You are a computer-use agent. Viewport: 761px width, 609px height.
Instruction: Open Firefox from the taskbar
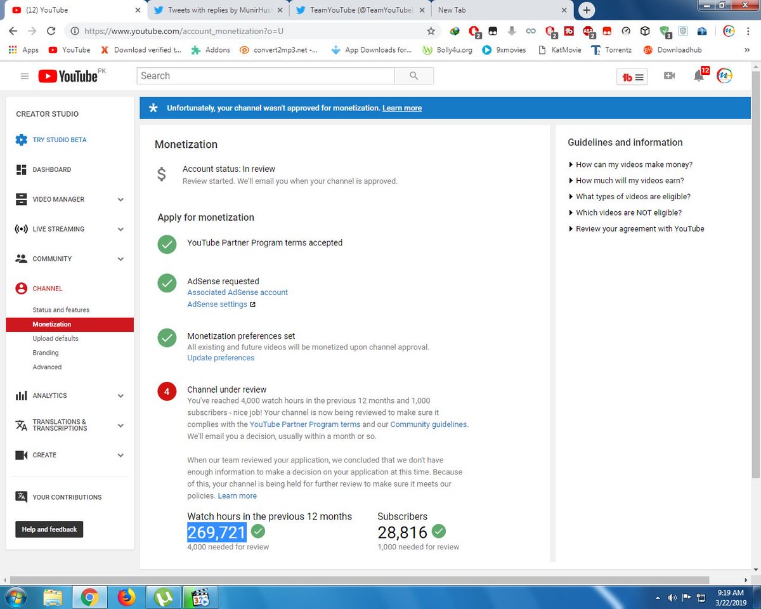(127, 597)
